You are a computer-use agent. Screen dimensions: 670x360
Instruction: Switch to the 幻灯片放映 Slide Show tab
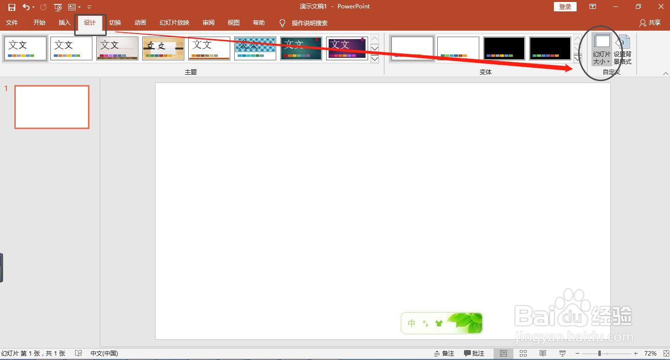pos(174,23)
